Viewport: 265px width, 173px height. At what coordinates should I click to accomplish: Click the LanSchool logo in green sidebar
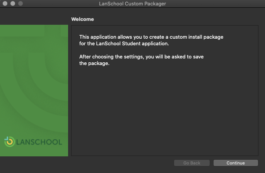pyautogui.click(x=33, y=142)
